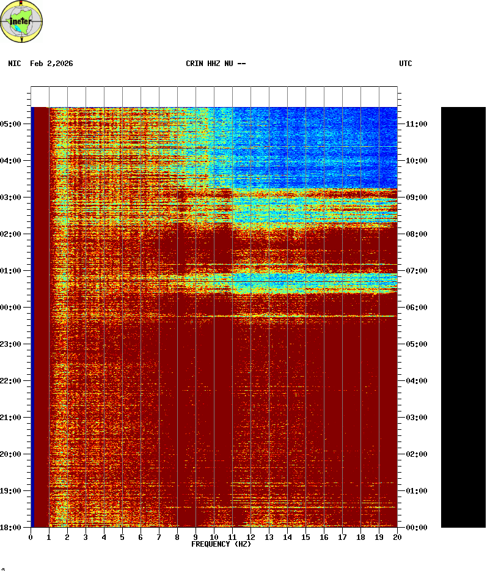
Task: Click the NIC network label
Action: coord(14,64)
